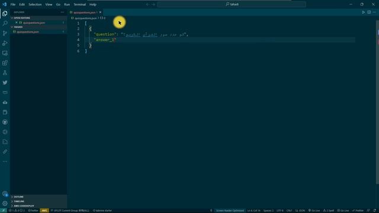Open the notifications bell in status bar

coord(375,211)
